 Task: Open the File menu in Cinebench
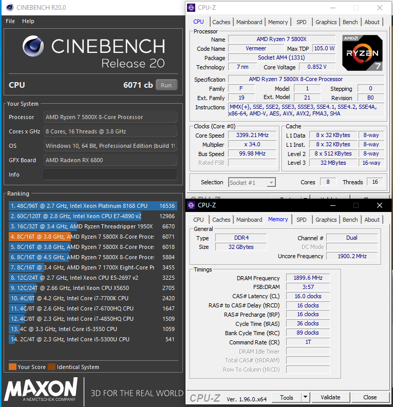[x=10, y=21]
